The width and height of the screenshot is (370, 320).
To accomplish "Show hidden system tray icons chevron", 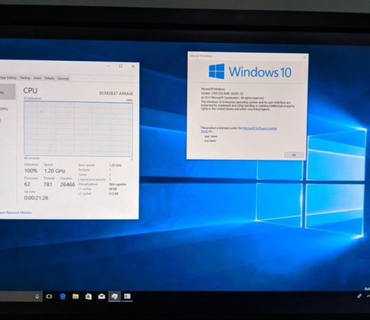I will click(368, 296).
